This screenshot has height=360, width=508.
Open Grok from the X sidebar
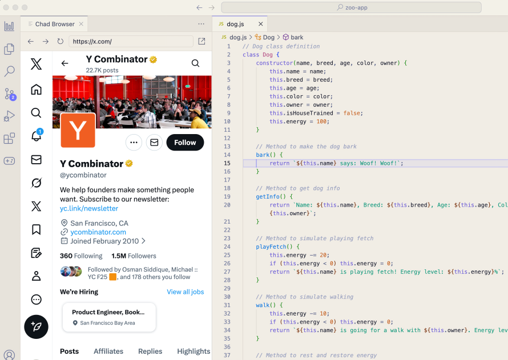coord(36,183)
